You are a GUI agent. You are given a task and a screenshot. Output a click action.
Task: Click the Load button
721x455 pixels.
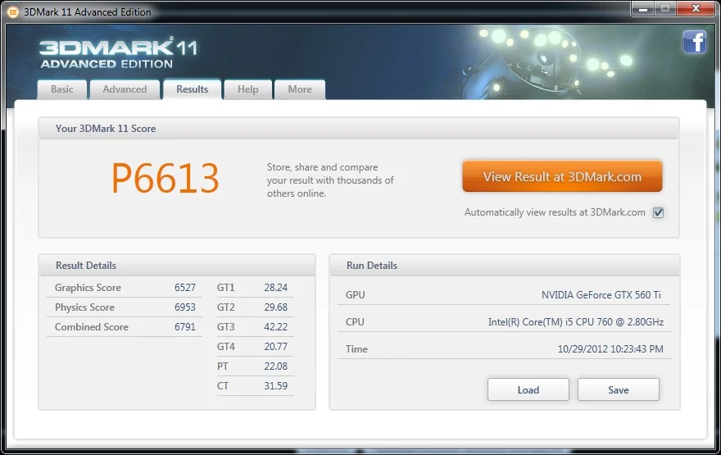528,389
